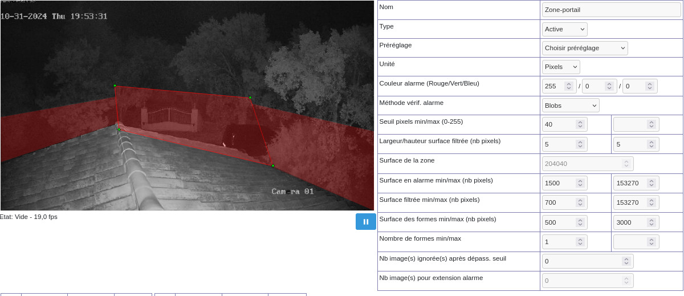The height and width of the screenshot is (296, 684).
Task: Edit the Nom field Zone-portail
Action: tap(612, 10)
